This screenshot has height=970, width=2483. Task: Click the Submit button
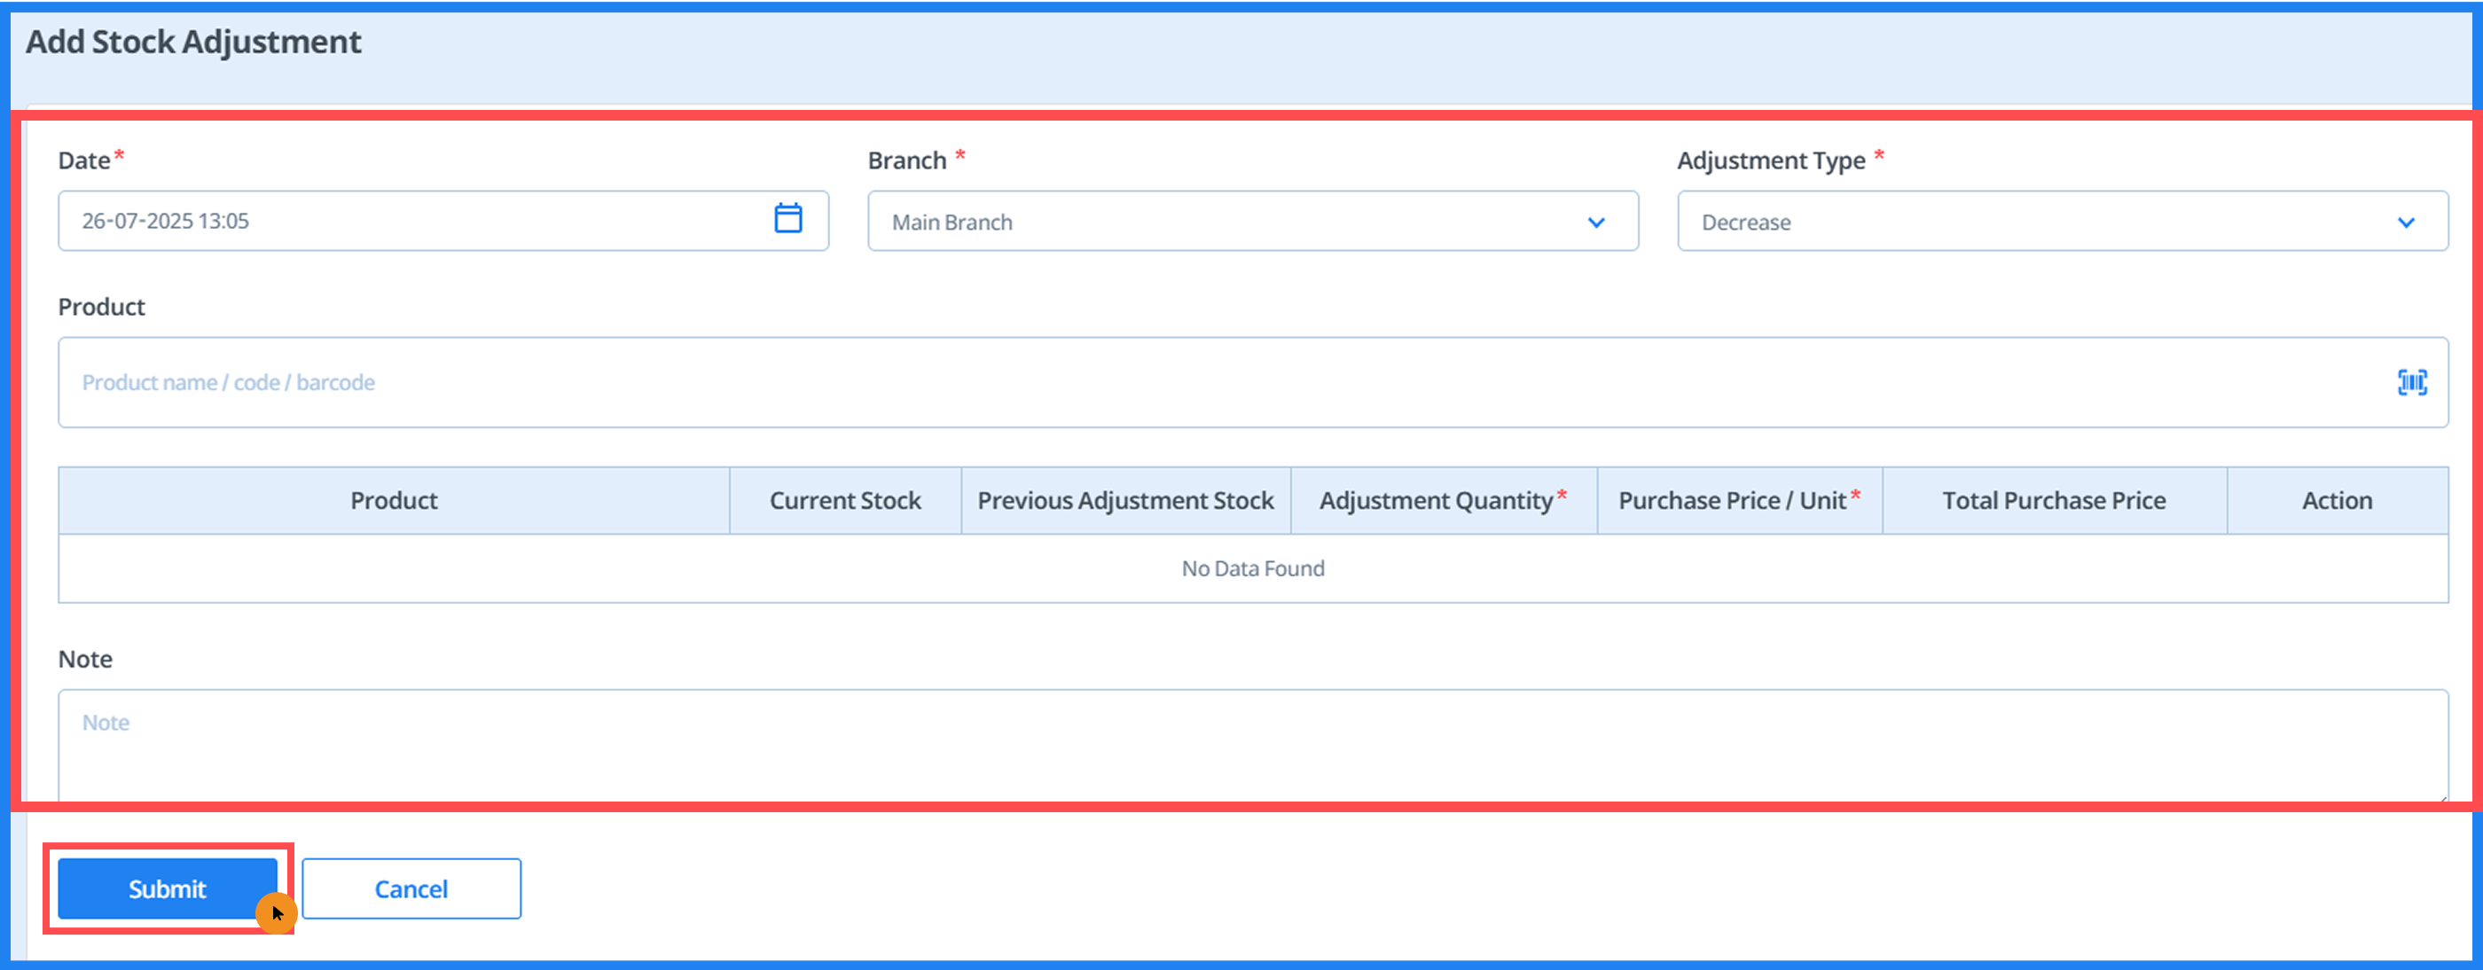pos(167,888)
